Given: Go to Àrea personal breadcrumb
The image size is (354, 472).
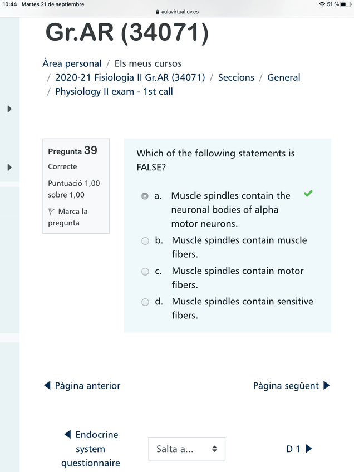Looking at the screenshot, I should 72,63.
